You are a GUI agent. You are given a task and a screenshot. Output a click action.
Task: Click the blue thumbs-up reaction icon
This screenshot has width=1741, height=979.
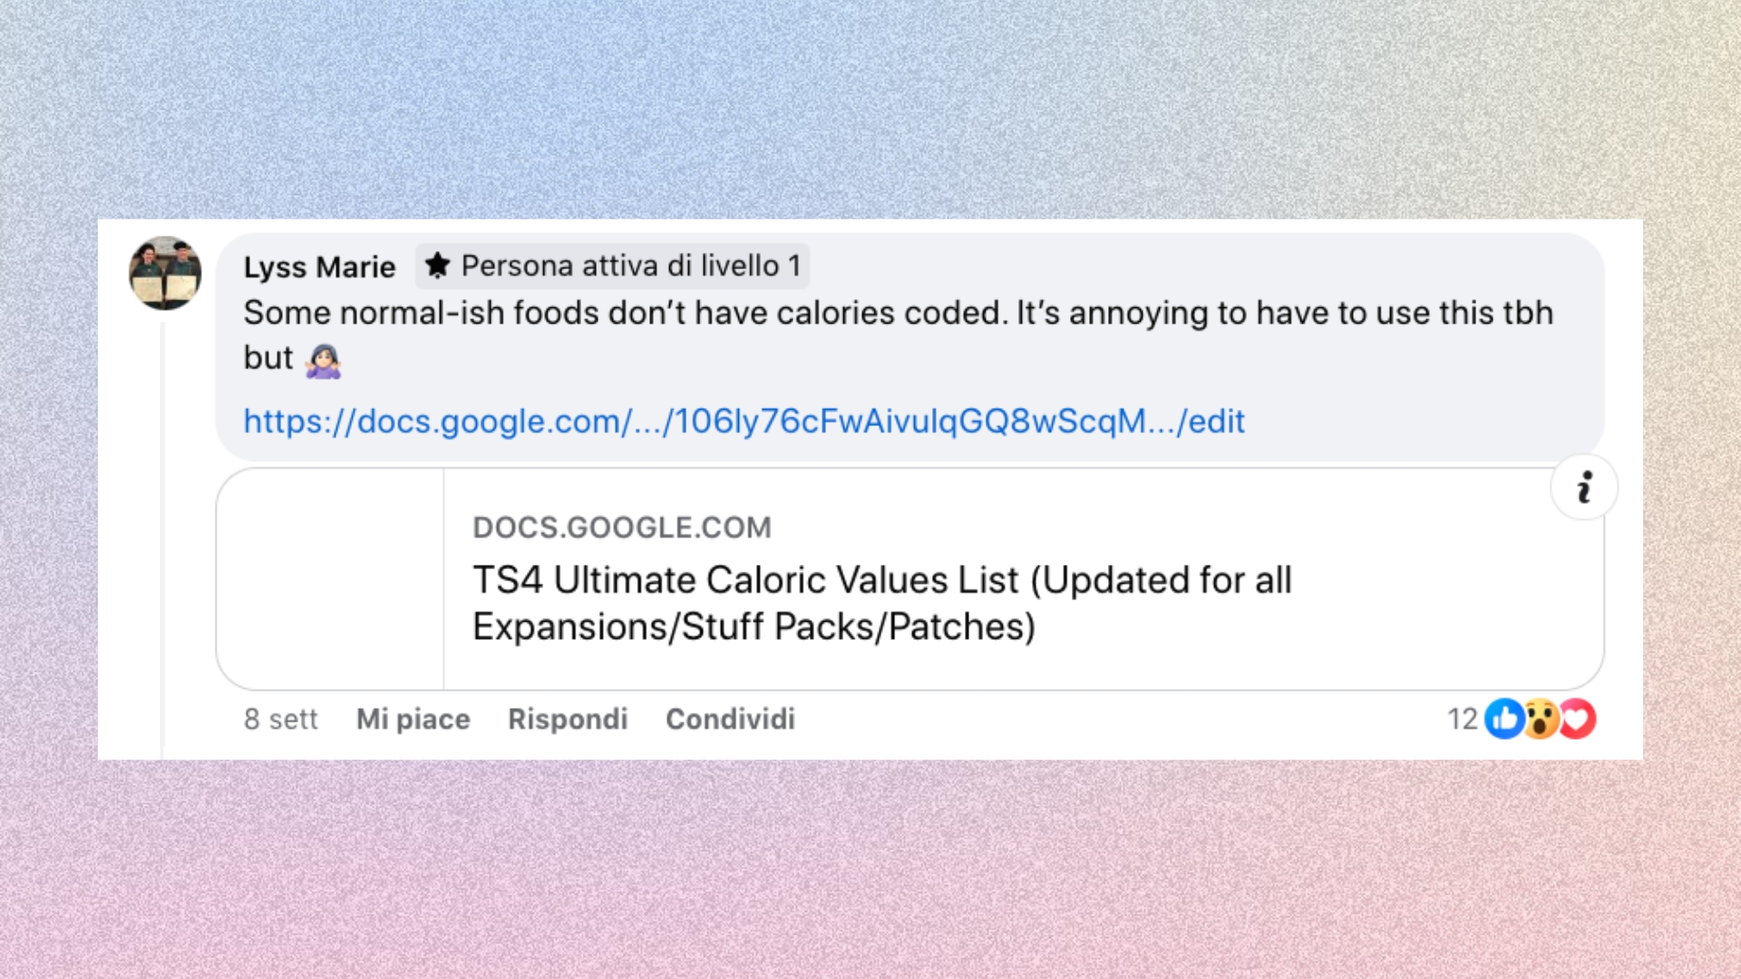pyautogui.click(x=1504, y=719)
